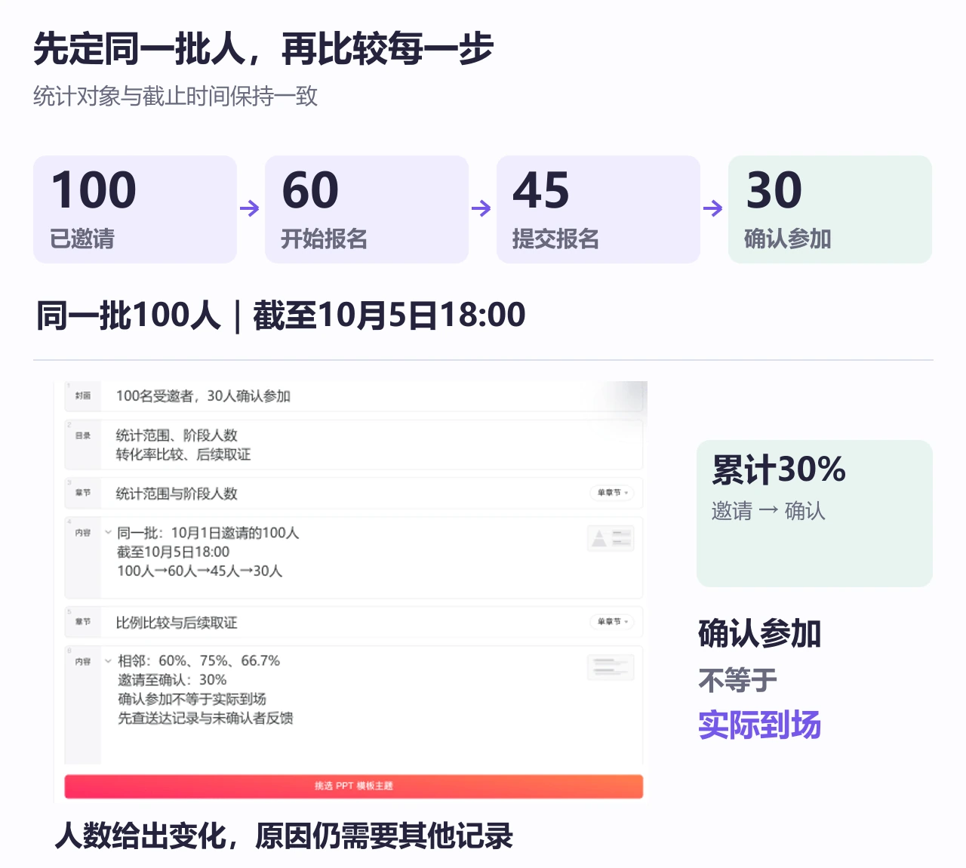Image resolution: width=966 pixels, height=868 pixels.
Task: Click the line 邀请至确认：30%
Action: [x=172, y=680]
